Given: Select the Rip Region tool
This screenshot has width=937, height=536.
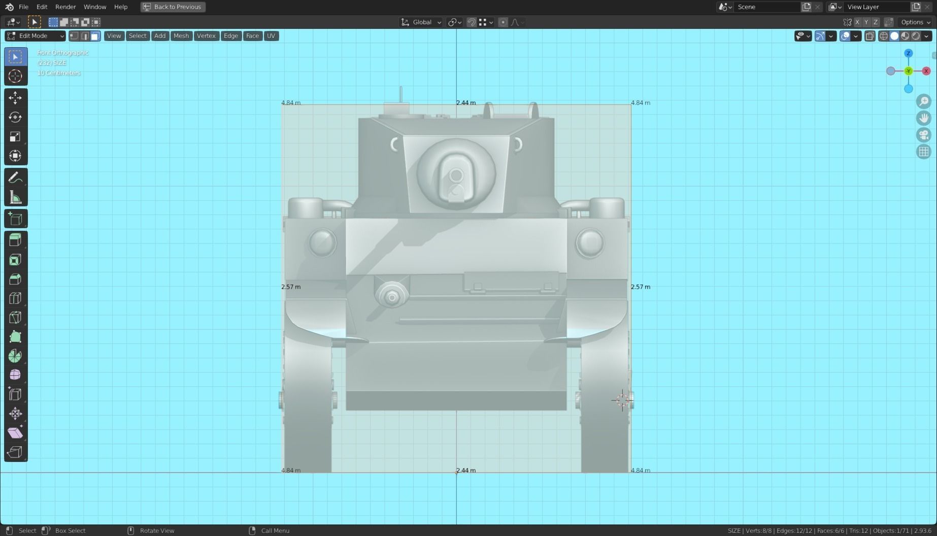Looking at the screenshot, I should 15,452.
